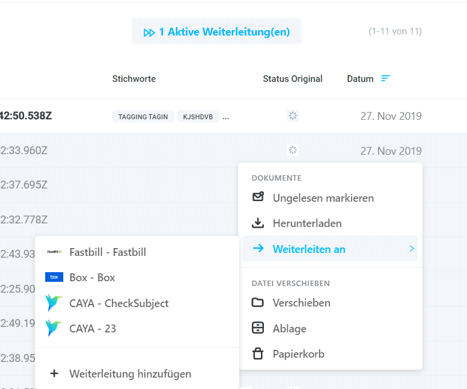Click the blue Box logo icon
This screenshot has width=467, height=389.
point(54,277)
